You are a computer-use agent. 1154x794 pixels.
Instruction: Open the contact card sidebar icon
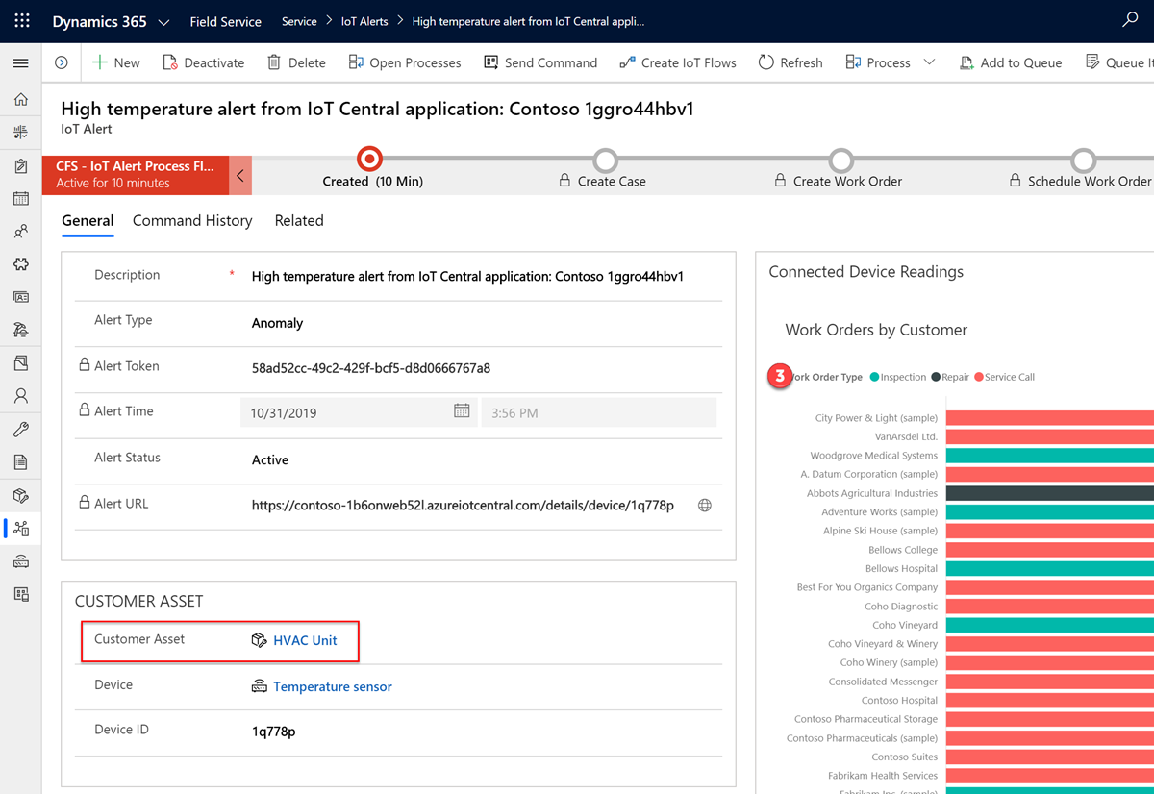(x=21, y=297)
